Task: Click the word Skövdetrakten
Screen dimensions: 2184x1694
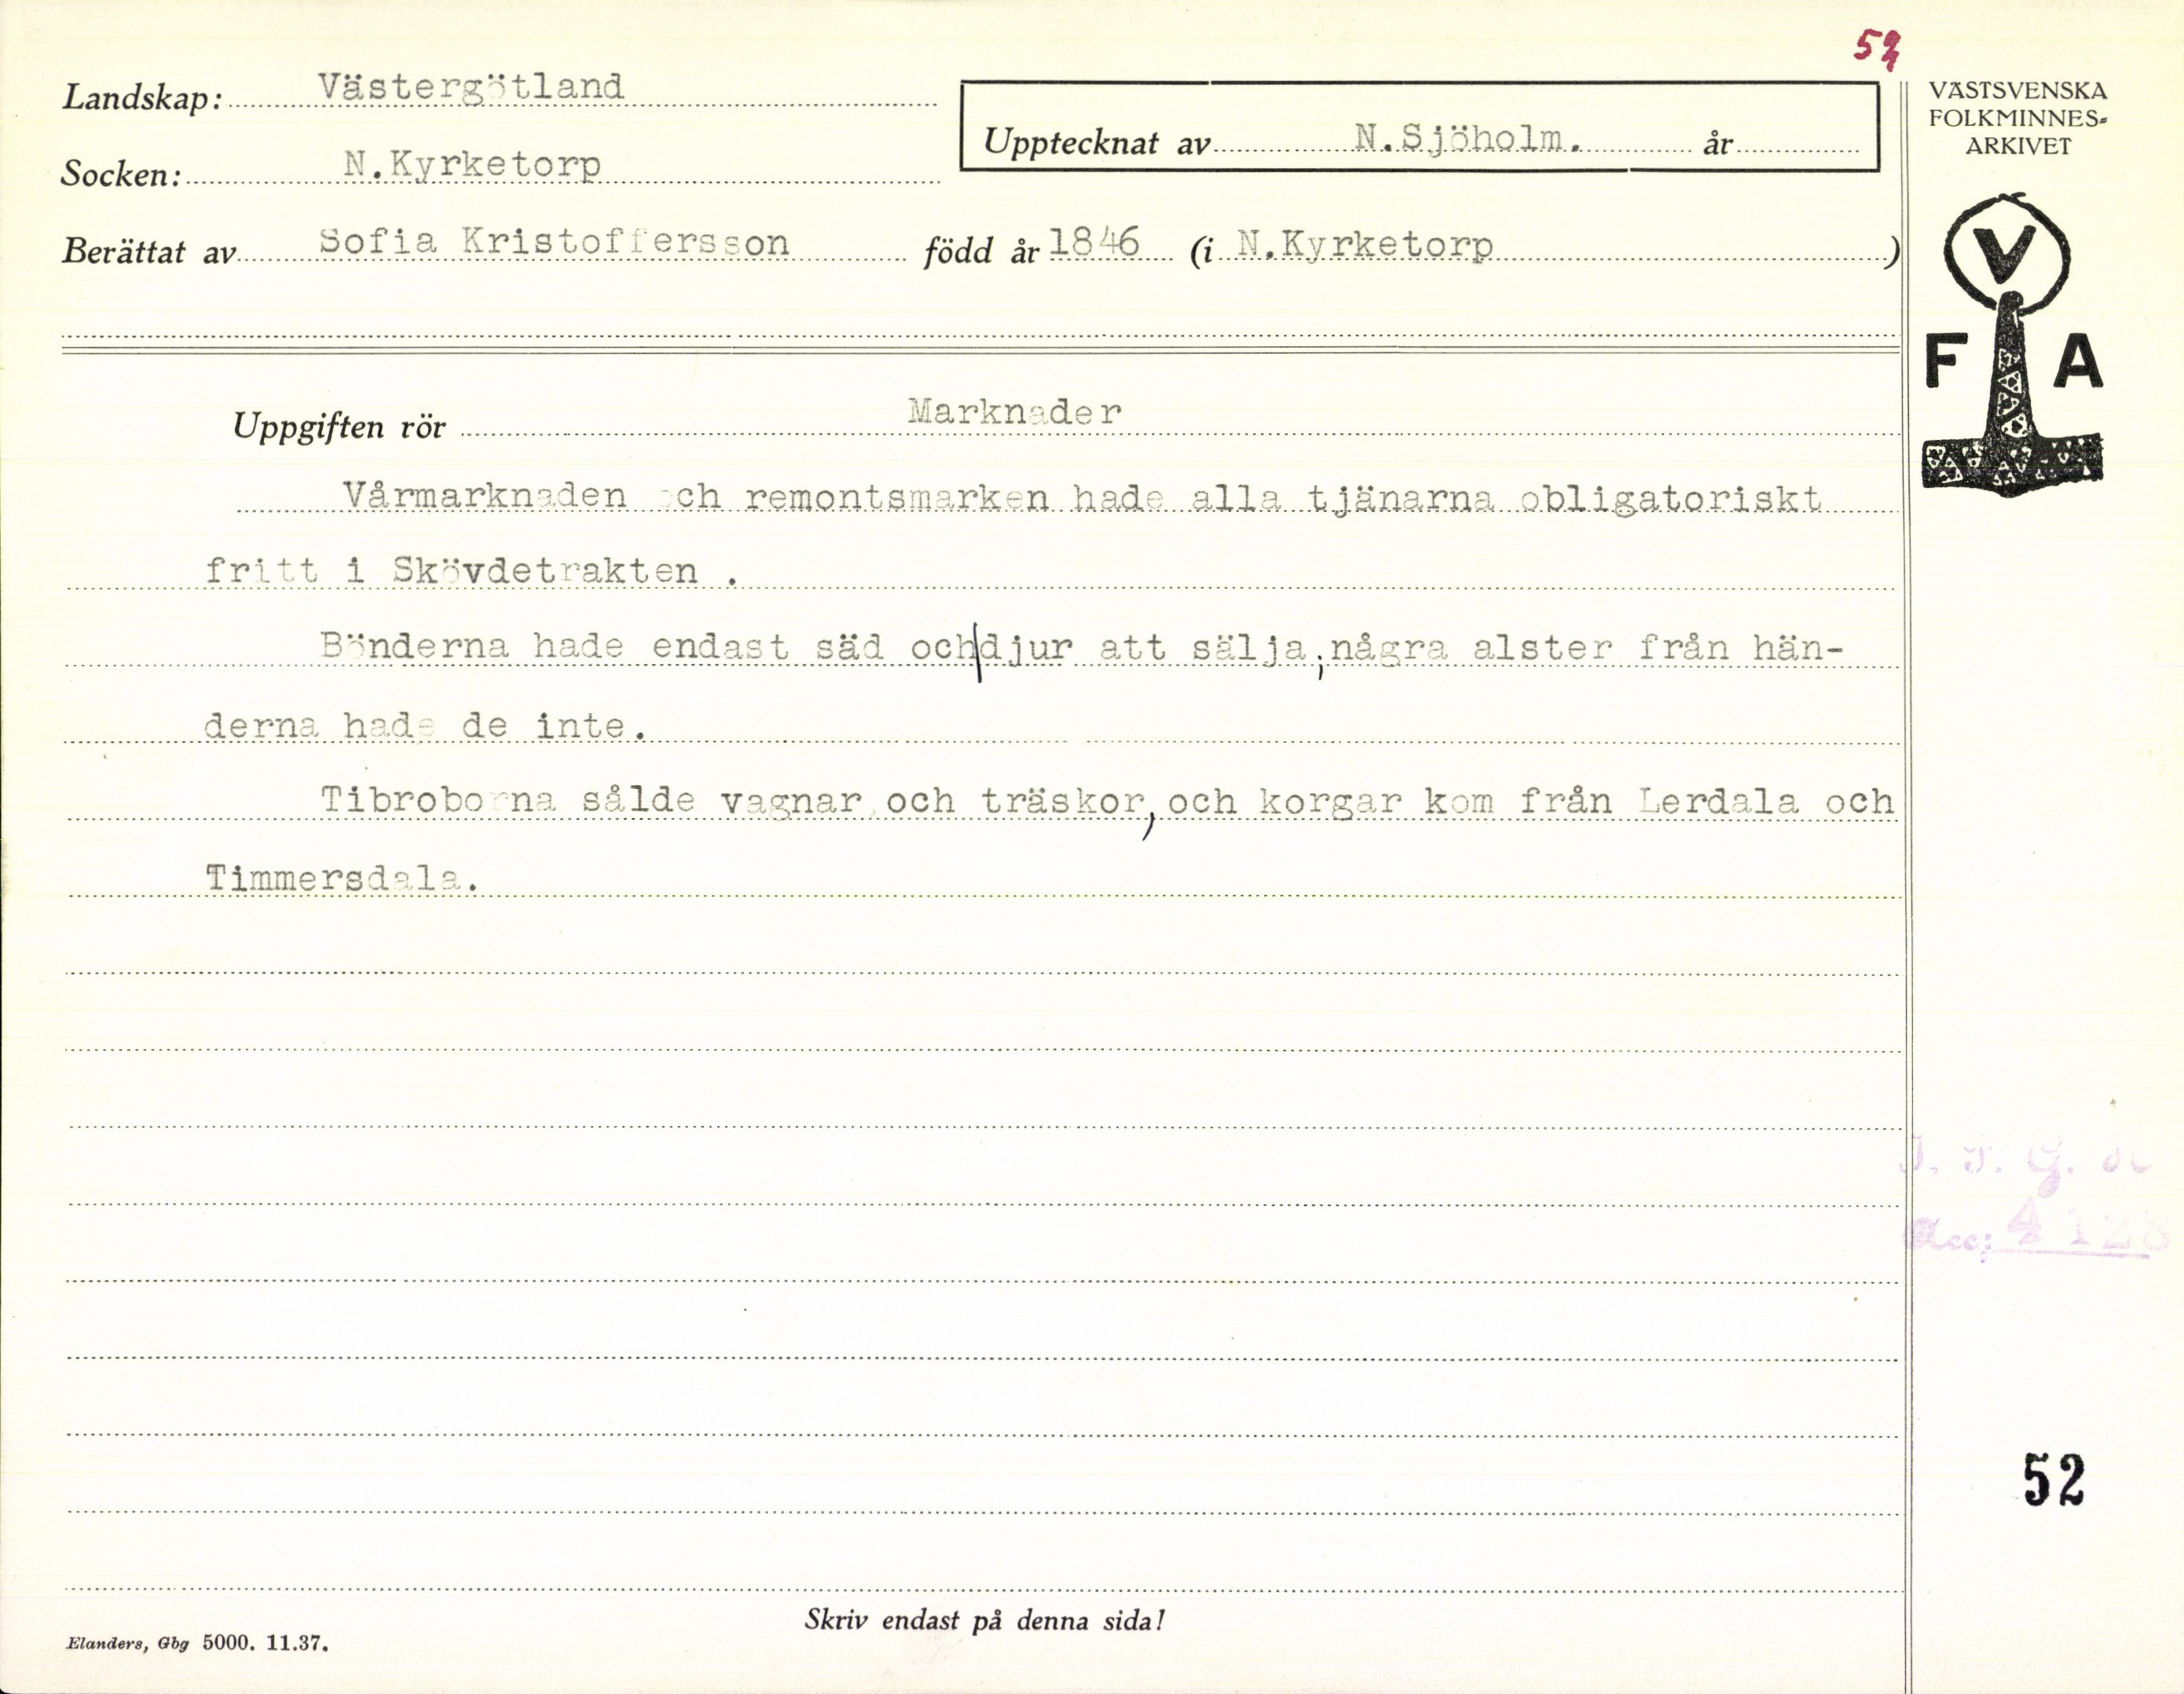Action: (x=545, y=571)
